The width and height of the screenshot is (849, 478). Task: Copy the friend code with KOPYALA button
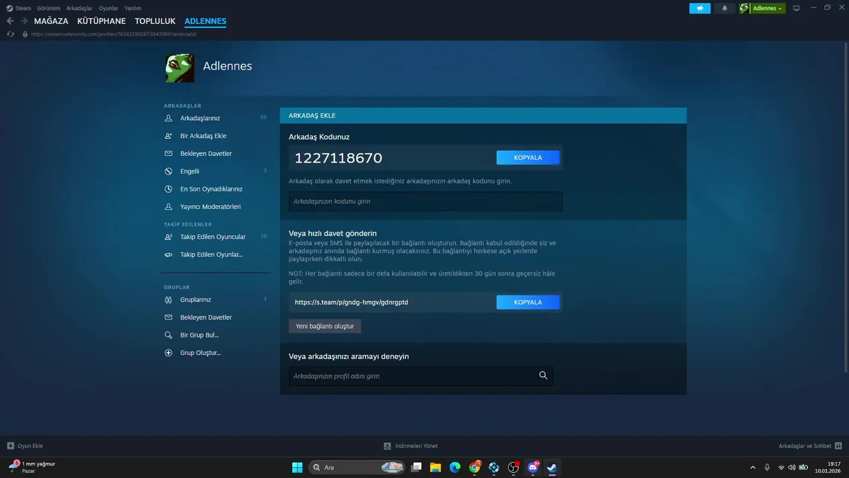click(528, 157)
